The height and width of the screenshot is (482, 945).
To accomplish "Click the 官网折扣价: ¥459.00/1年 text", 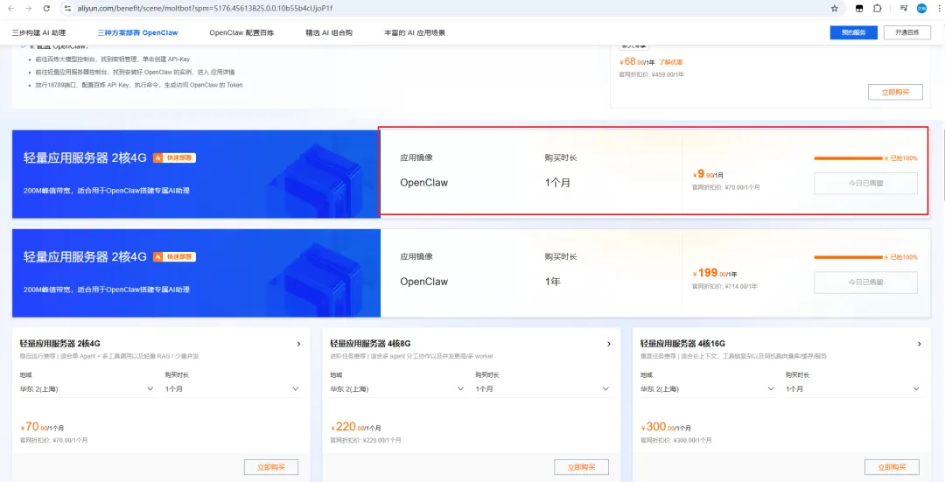I will (652, 74).
